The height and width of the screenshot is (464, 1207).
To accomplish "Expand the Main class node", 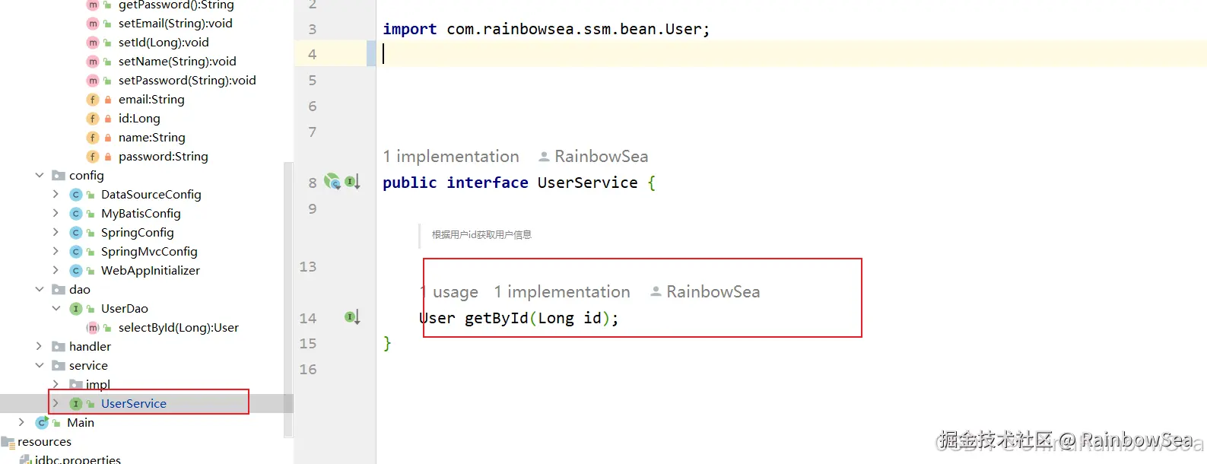I will coord(21,422).
